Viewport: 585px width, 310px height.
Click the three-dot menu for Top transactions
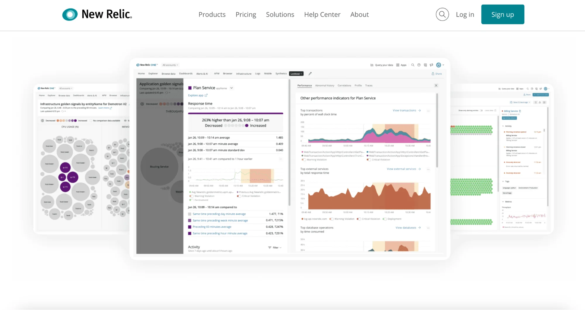pyautogui.click(x=428, y=111)
